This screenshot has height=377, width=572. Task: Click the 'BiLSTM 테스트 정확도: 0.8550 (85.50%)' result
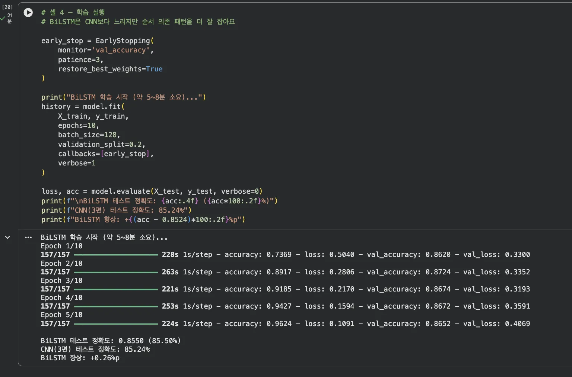click(x=111, y=341)
